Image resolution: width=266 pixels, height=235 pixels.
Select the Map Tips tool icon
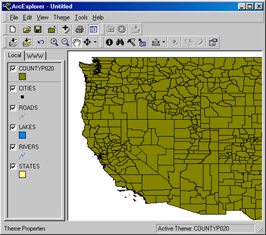[142, 42]
